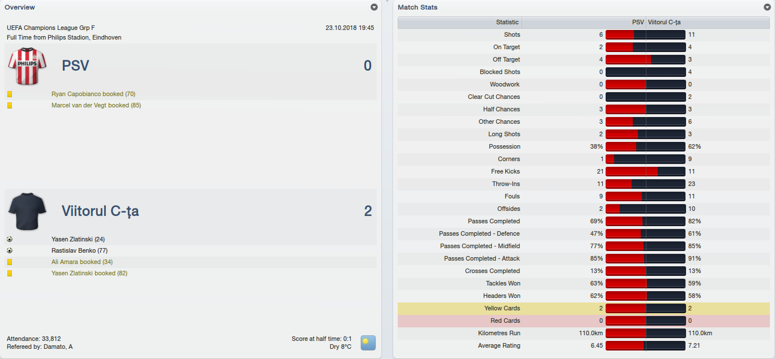Open the Overview panel dropdown arrow

pyautogui.click(x=374, y=7)
